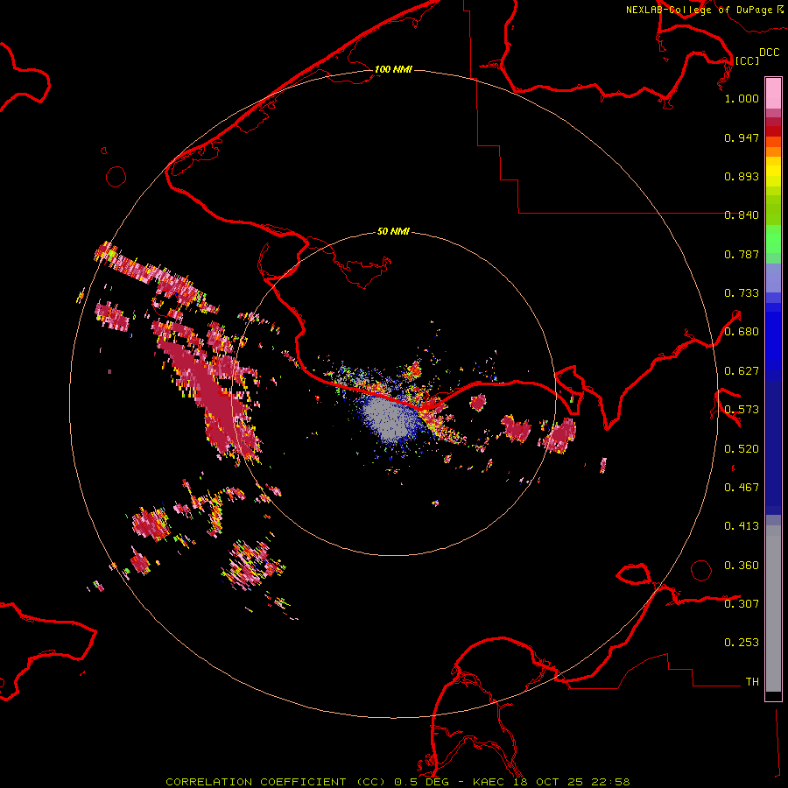Click the 0.893 scale value
The height and width of the screenshot is (788, 788).
tap(742, 176)
